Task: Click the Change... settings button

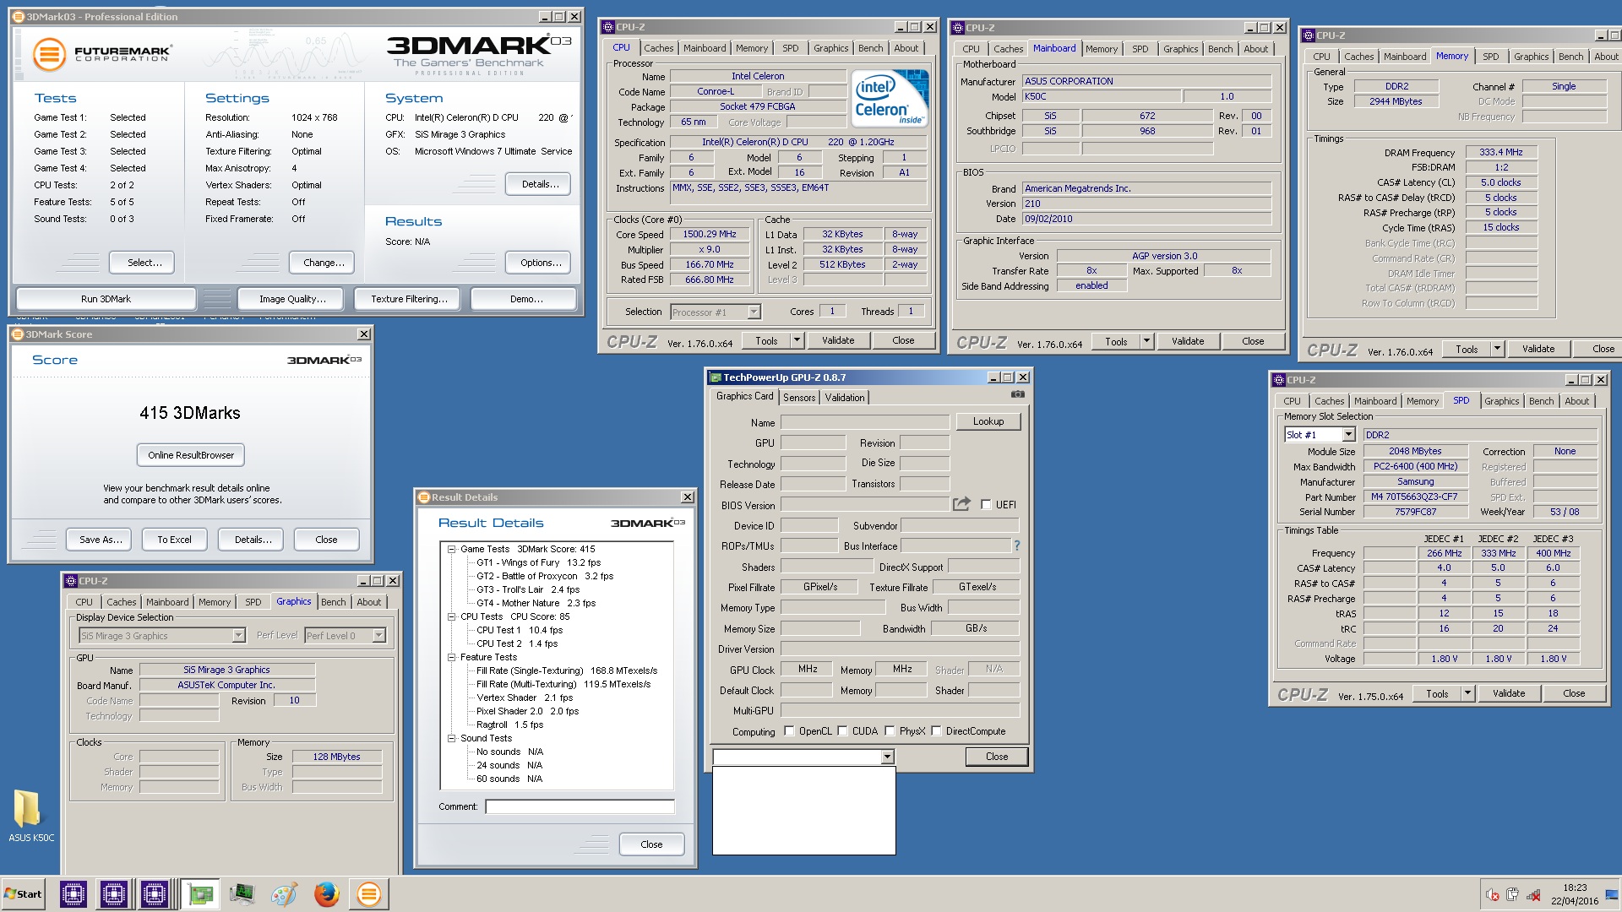Action: tap(322, 263)
